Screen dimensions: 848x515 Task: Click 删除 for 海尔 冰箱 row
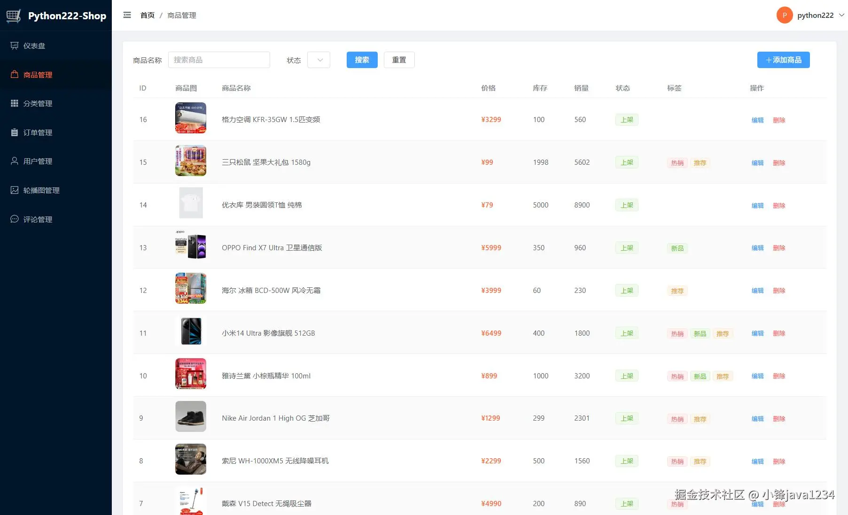pyautogui.click(x=779, y=291)
